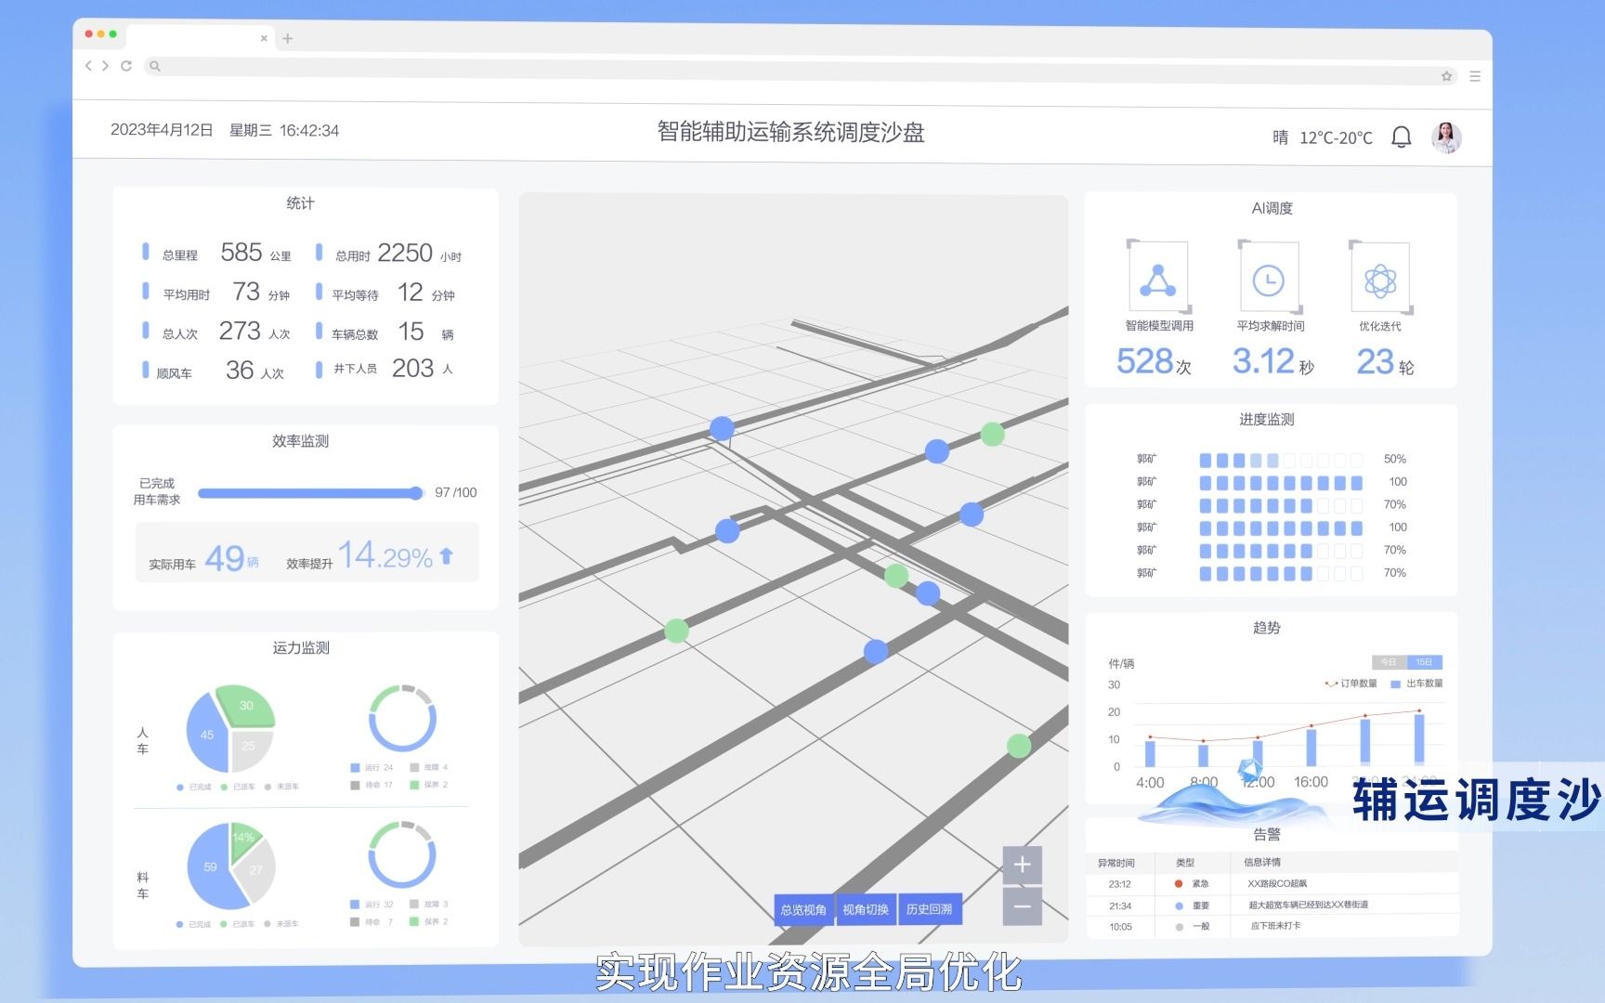Switch to 总览视角 view

tap(803, 909)
